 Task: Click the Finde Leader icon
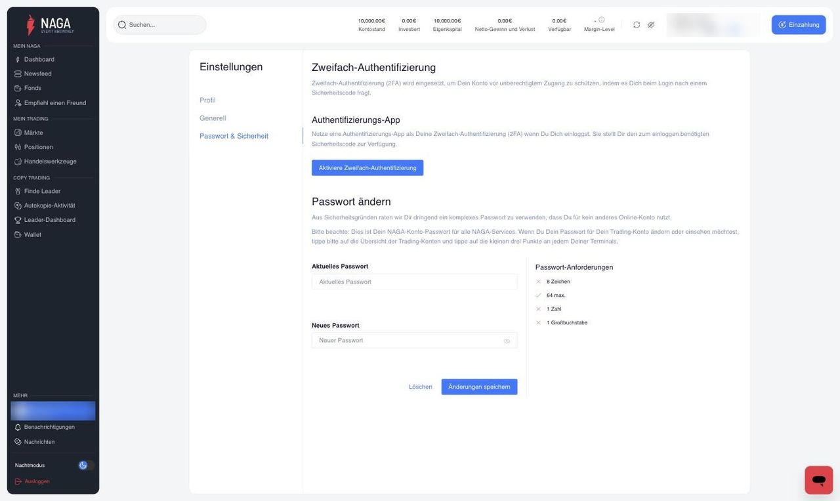18,191
